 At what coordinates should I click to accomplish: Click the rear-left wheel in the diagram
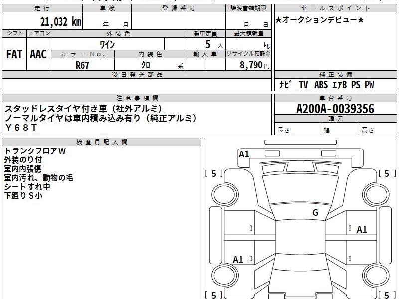click(225, 276)
